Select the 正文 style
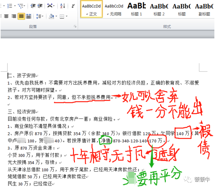Viewport: 217px width, 189px height. (x=91, y=9)
